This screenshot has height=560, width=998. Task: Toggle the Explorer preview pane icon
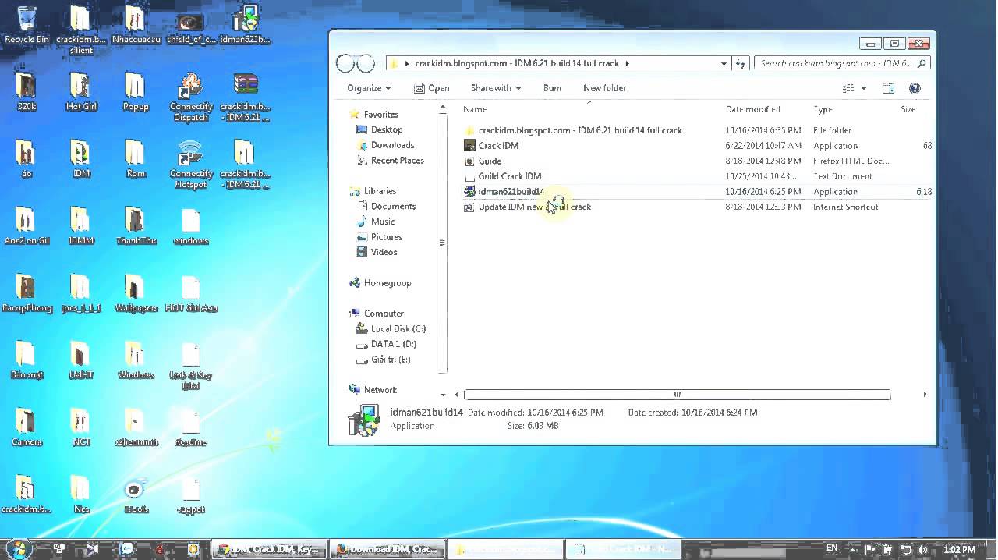888,88
